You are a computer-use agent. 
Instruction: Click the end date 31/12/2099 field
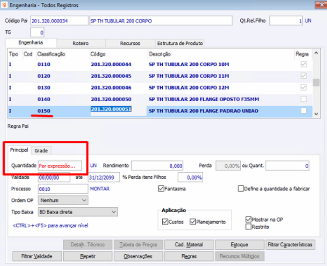[x=104, y=177]
